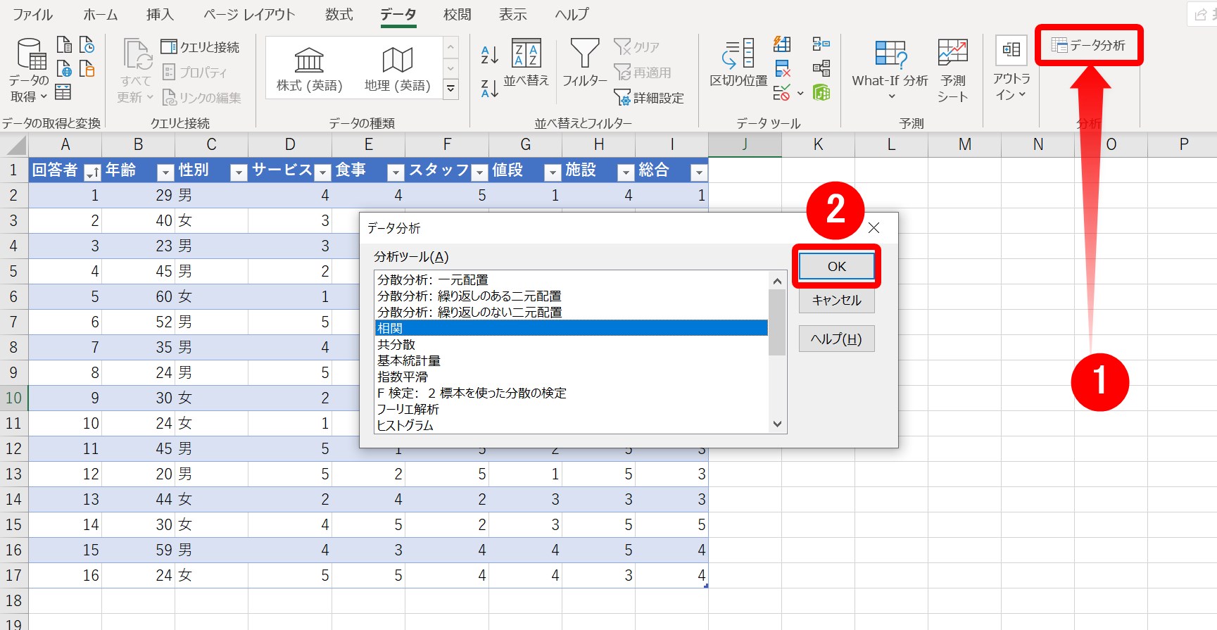Viewport: 1217px width, 630px height.
Task: Click the ヘルプ(H) button in dialog
Action: pos(837,339)
